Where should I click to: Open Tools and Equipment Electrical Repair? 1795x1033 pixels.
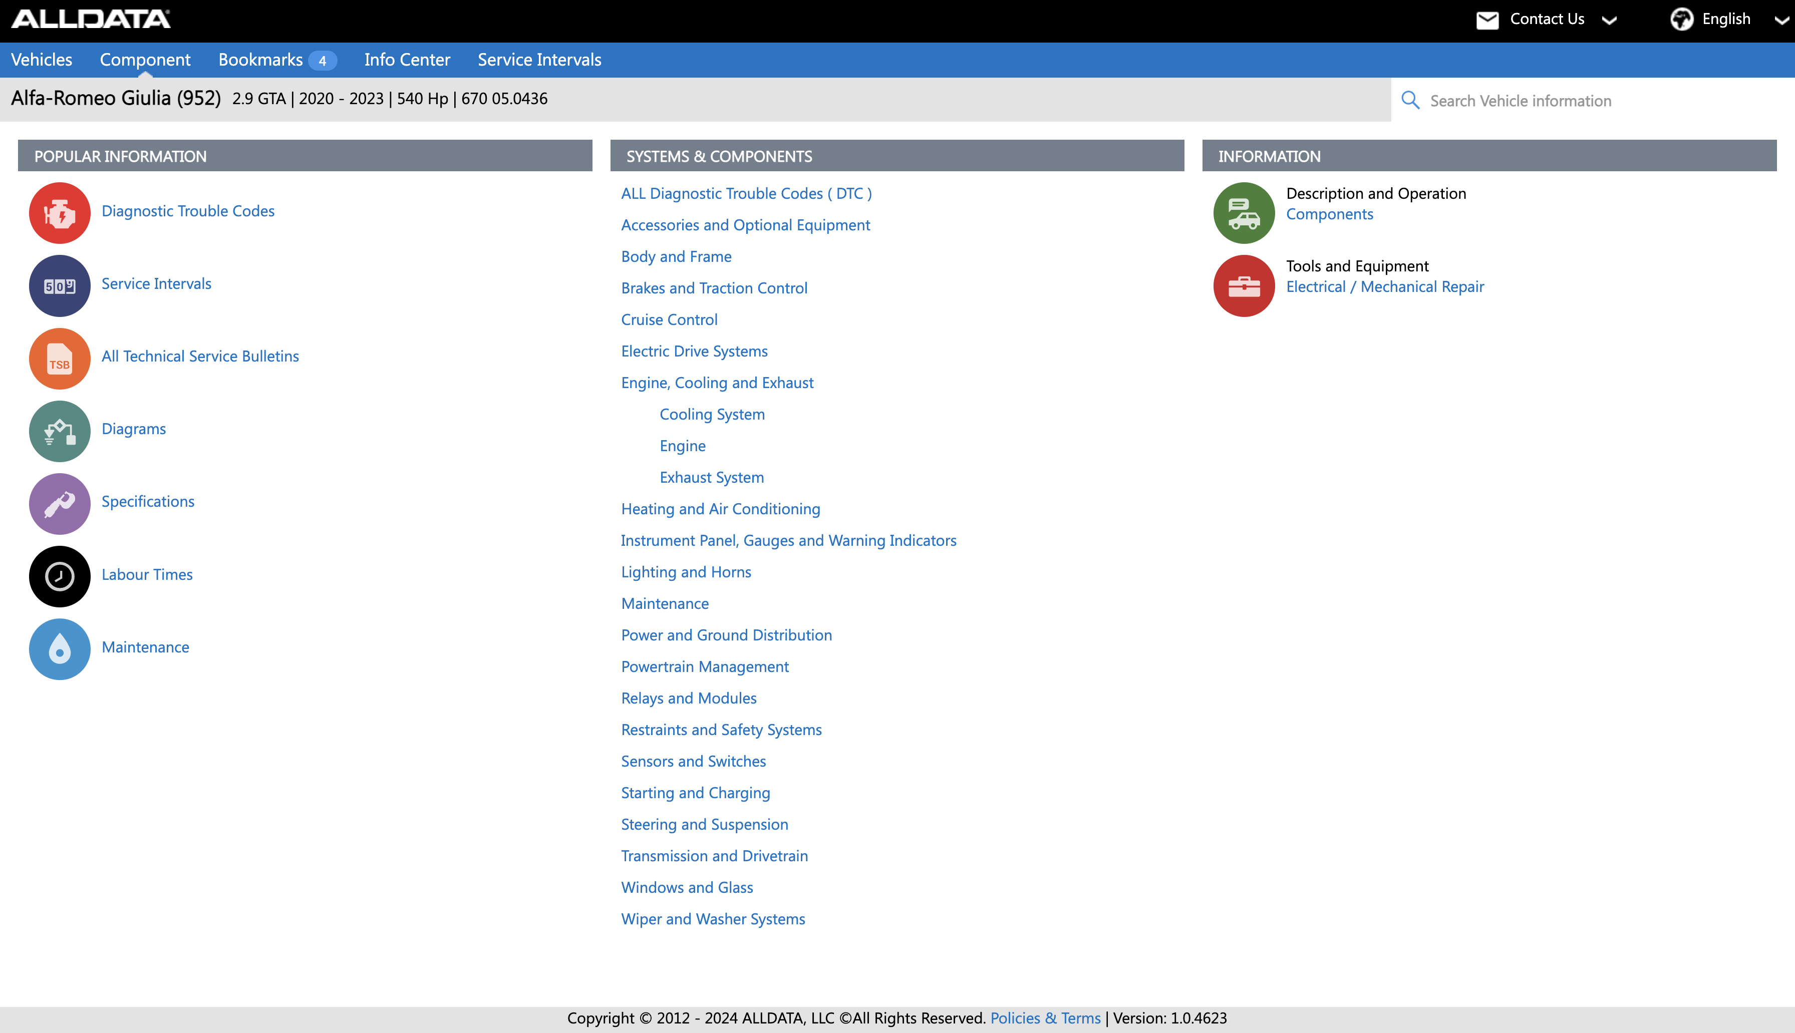tap(1384, 285)
